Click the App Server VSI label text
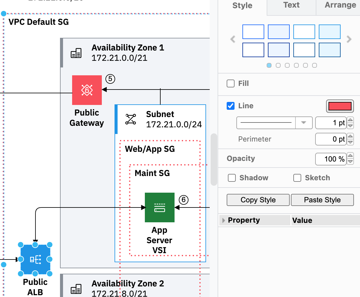360x297 pixels. tap(159, 240)
